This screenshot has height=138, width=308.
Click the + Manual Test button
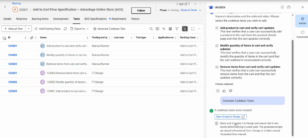(x=14, y=29)
